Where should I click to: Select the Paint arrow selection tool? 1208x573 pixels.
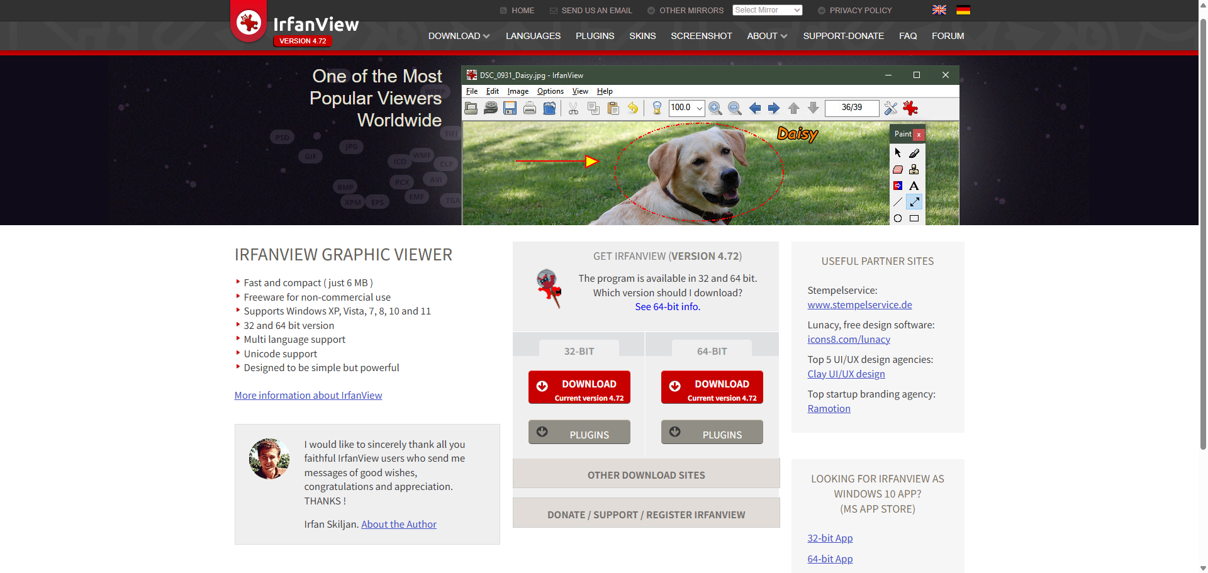[898, 153]
